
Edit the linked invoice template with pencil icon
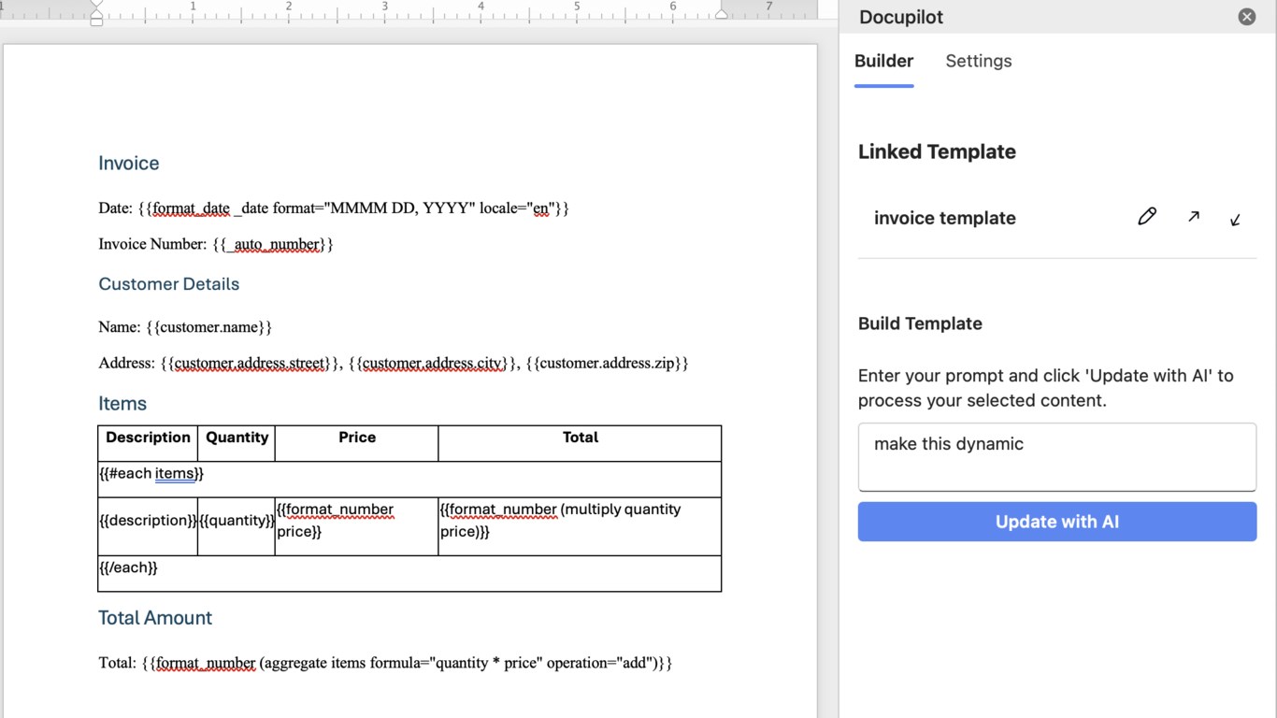click(x=1147, y=217)
